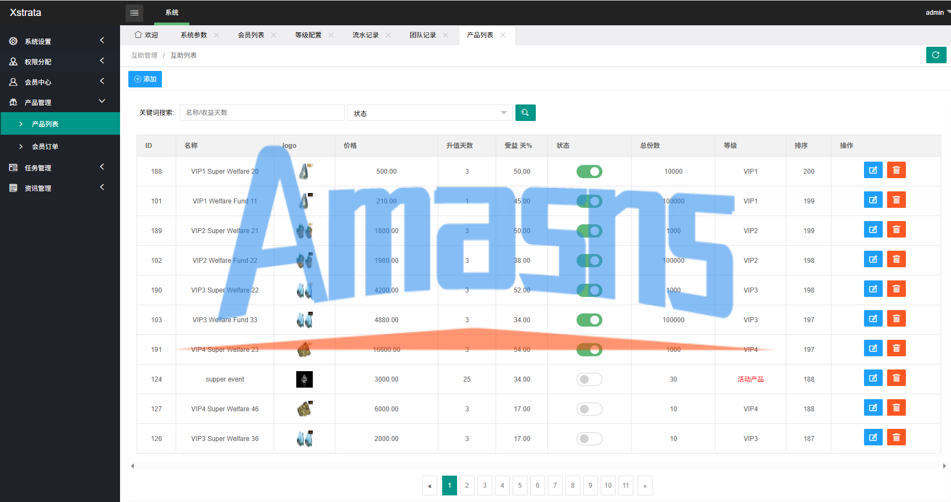The image size is (951, 502).
Task: Click the green refresh icon button
Action: 936,55
